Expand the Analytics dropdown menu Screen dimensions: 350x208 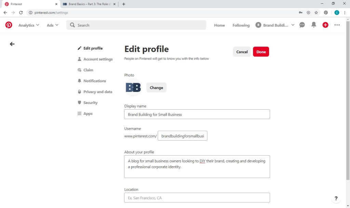pyautogui.click(x=29, y=25)
